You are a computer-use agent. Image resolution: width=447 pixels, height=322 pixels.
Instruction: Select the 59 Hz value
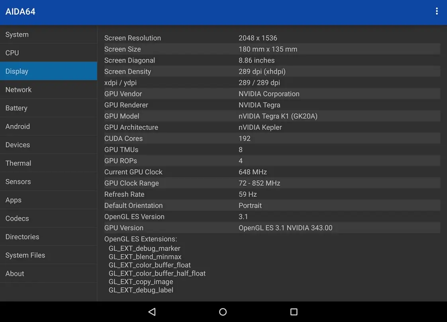tap(248, 194)
